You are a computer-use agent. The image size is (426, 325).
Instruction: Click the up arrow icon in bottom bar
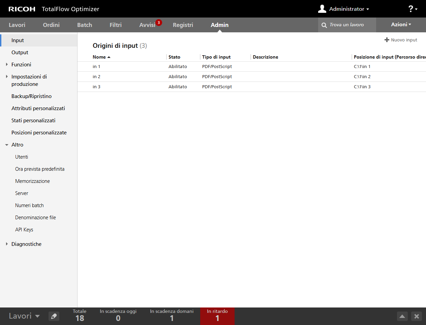click(x=402, y=316)
